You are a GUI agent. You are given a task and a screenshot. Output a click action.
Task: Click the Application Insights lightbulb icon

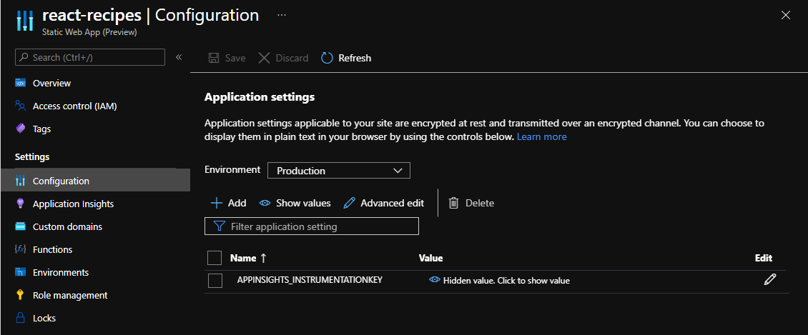click(x=20, y=204)
